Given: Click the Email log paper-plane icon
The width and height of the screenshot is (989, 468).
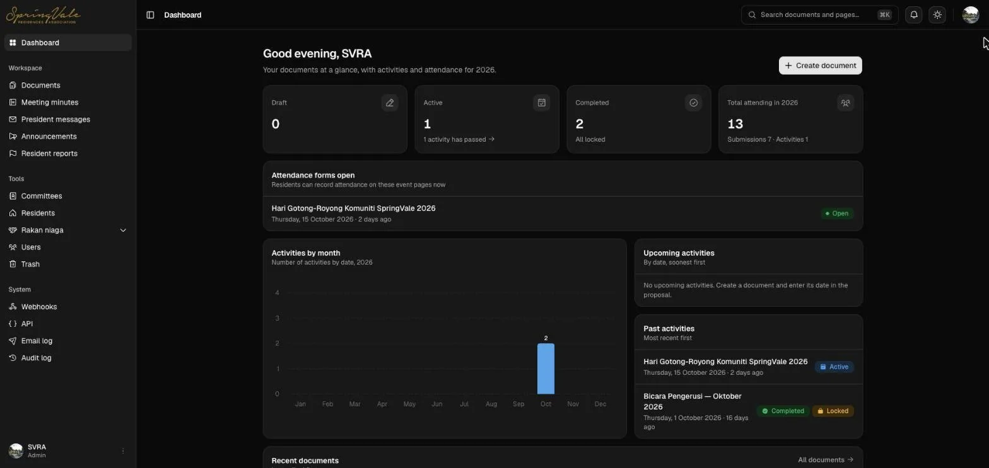Looking at the screenshot, I should [13, 341].
